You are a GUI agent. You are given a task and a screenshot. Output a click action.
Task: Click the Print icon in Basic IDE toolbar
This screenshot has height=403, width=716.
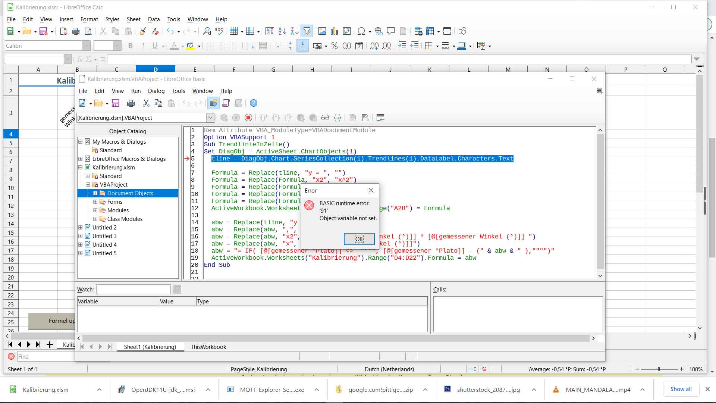coord(131,103)
